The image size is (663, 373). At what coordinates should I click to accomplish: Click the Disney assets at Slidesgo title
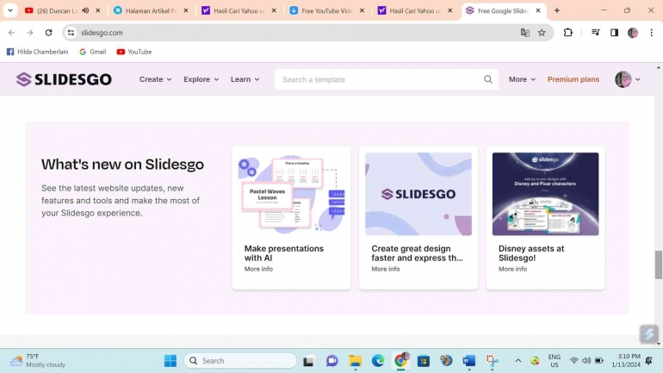coord(531,253)
